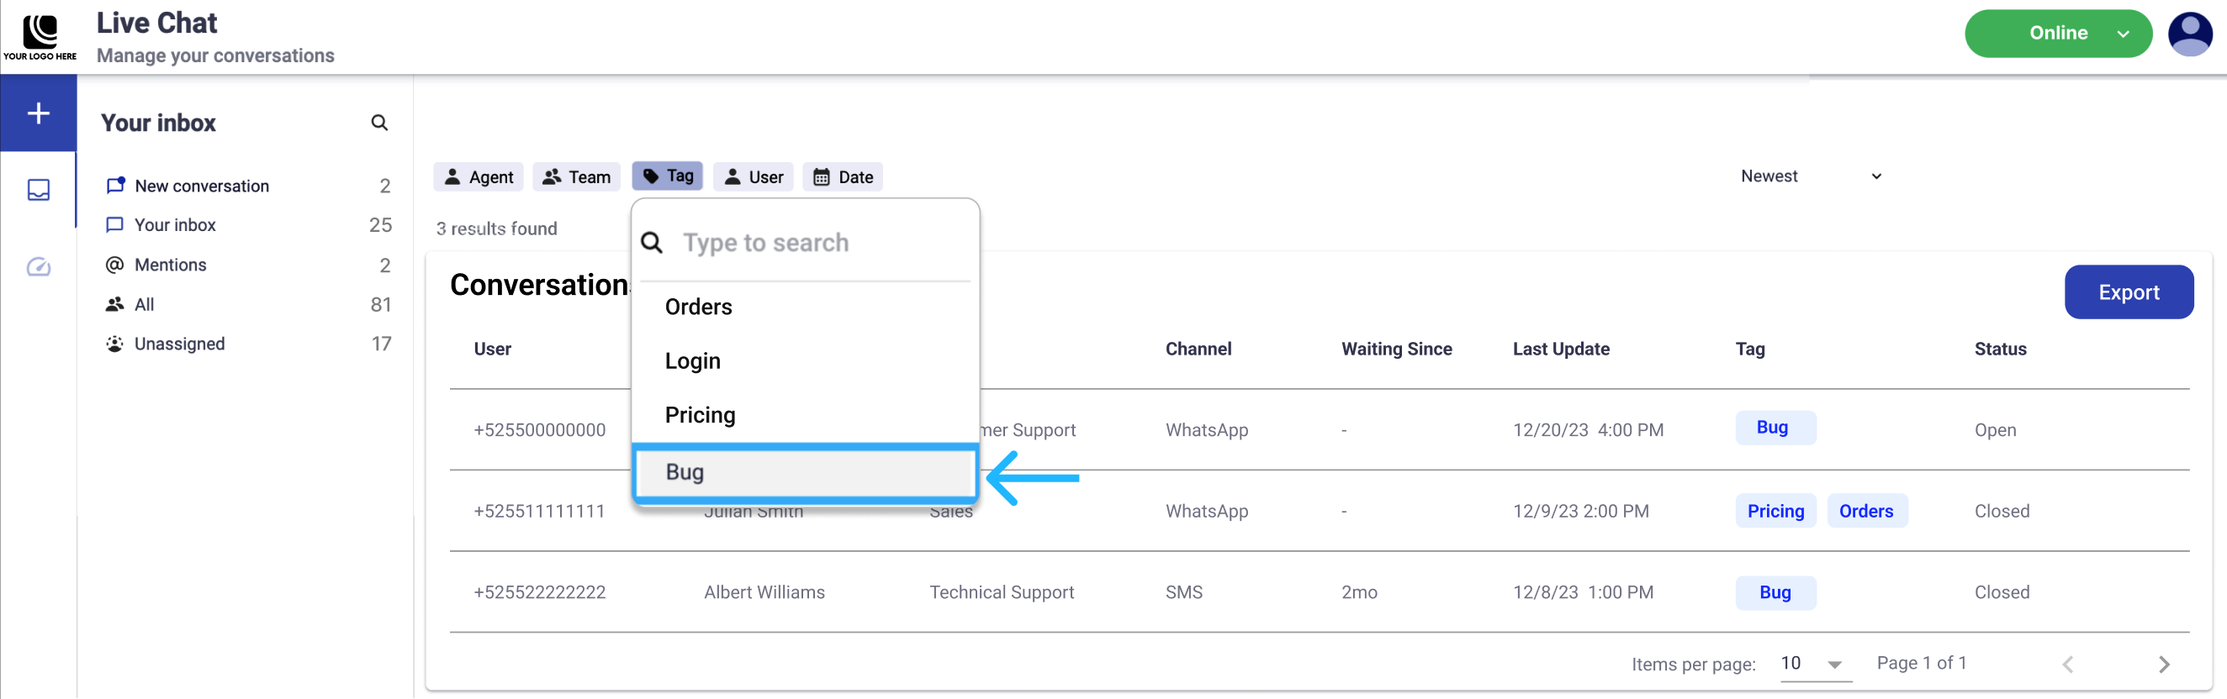
Task: Click 12/9/23 2:00 PM last update
Action: tap(1580, 512)
